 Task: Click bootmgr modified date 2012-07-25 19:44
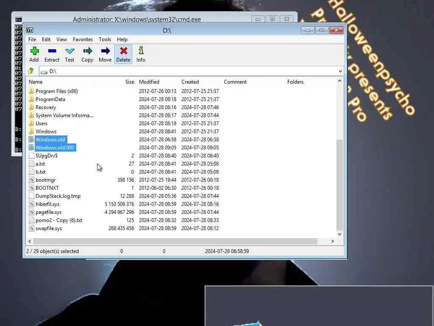click(158, 180)
